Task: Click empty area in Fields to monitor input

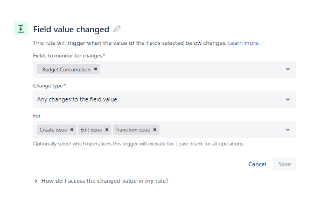Action: [x=190, y=69]
